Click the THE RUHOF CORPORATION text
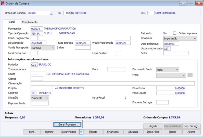Image resolution: width=204 pixels, height=137 pixels. coord(60,29)
